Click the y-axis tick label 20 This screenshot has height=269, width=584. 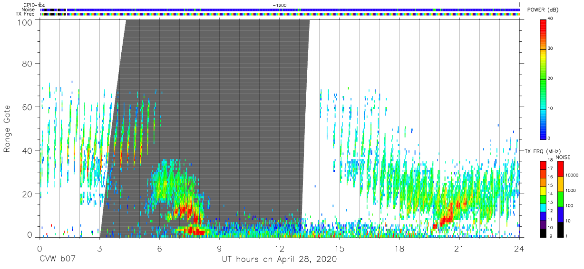(x=28, y=194)
